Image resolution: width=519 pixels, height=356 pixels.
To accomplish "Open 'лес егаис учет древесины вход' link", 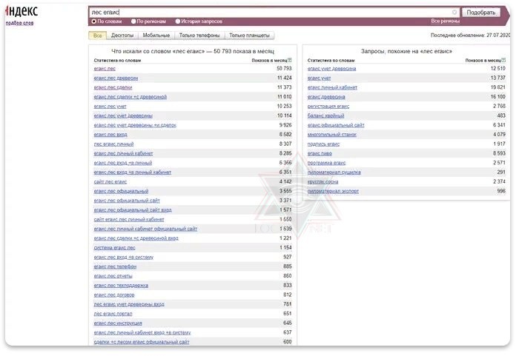I will point(129,304).
